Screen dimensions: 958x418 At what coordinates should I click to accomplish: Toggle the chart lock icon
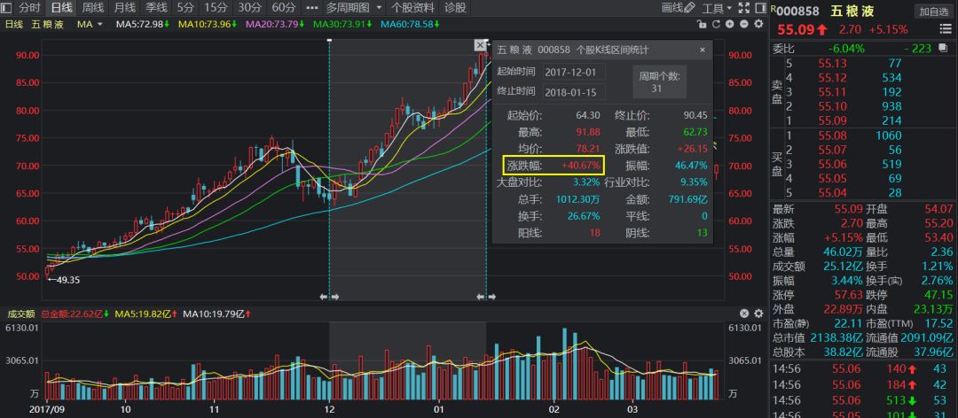click(703, 24)
